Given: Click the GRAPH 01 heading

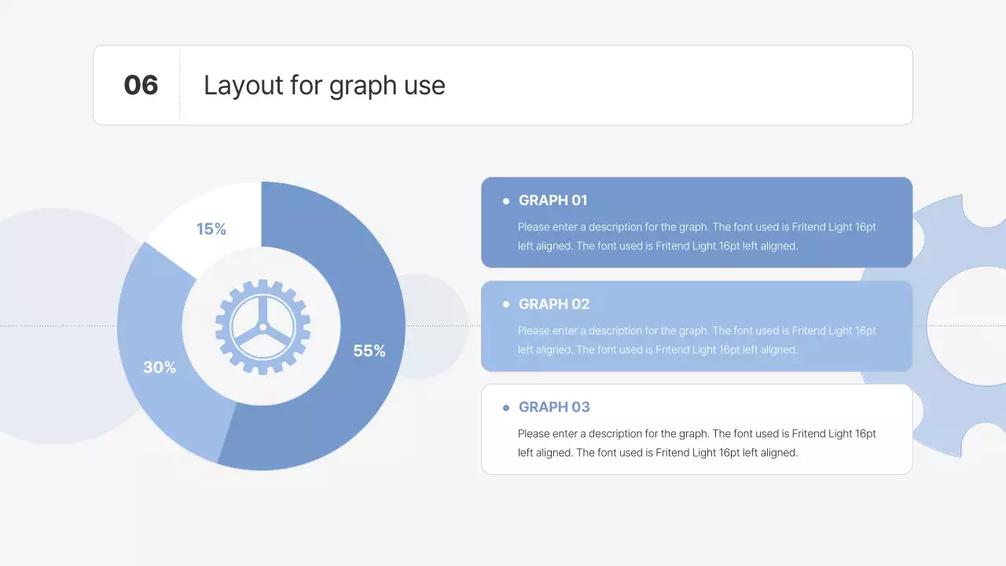Looking at the screenshot, I should pos(553,200).
